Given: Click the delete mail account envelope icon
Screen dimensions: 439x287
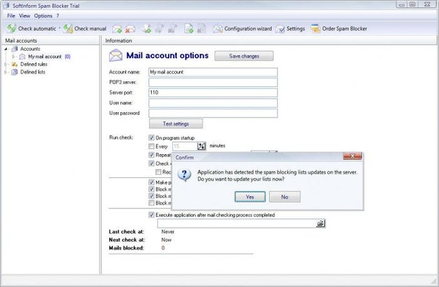Looking at the screenshot, I should click(130, 29).
